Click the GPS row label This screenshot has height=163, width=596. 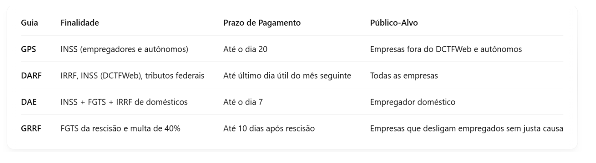coord(28,49)
